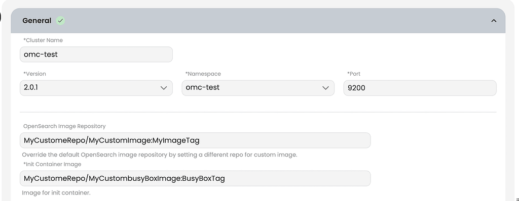Click the Port field containing 9200
The height and width of the screenshot is (201, 519).
[420, 88]
